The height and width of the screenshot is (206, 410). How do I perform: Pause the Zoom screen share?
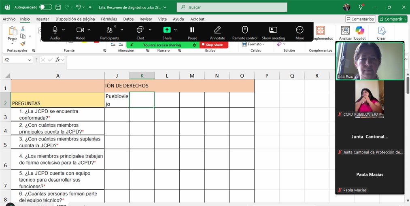pyautogui.click(x=192, y=32)
